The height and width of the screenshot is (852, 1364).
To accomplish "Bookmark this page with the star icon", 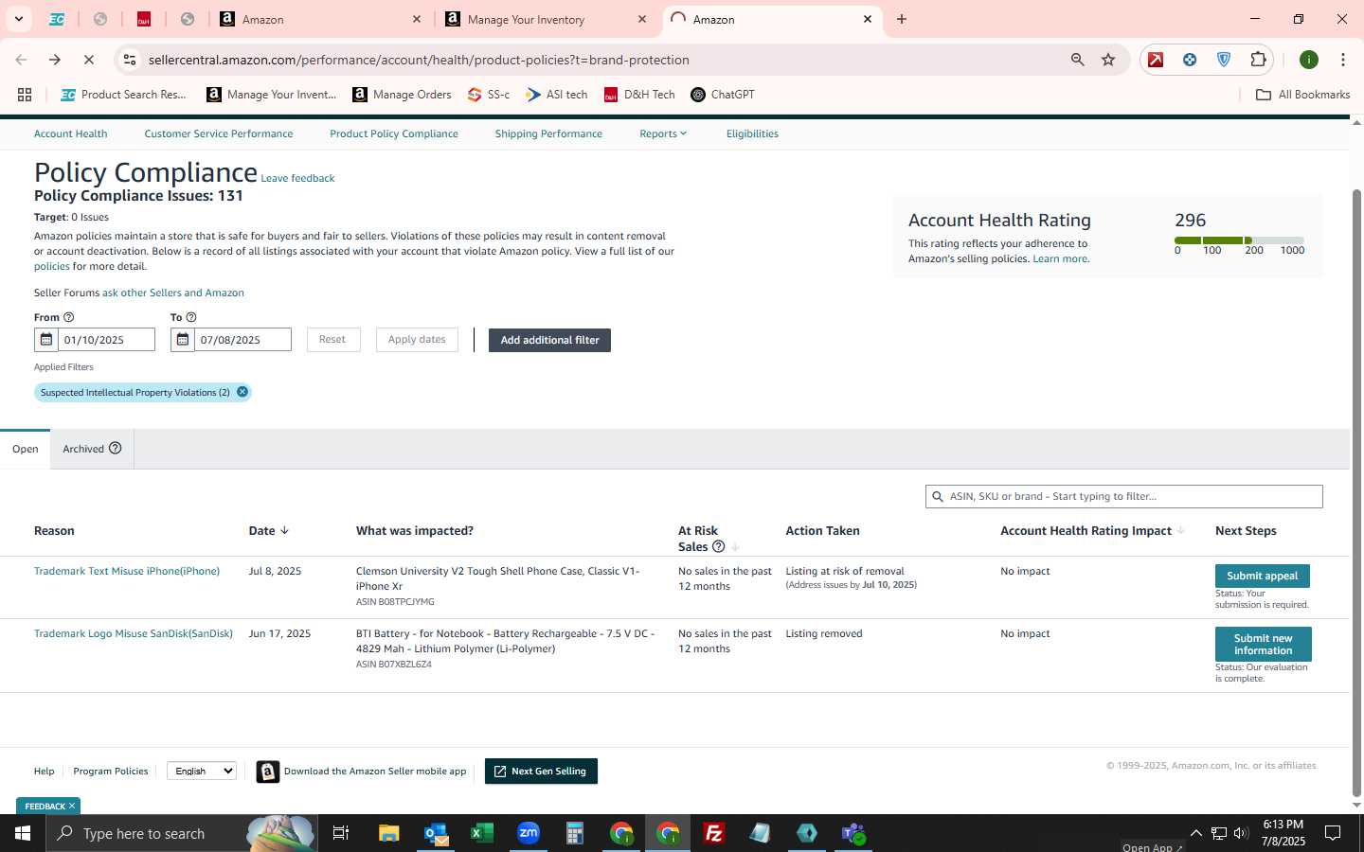I will (1108, 60).
